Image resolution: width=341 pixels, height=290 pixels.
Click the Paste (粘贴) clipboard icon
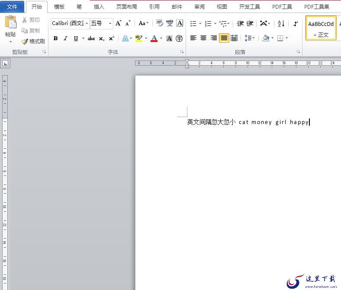tap(11, 22)
